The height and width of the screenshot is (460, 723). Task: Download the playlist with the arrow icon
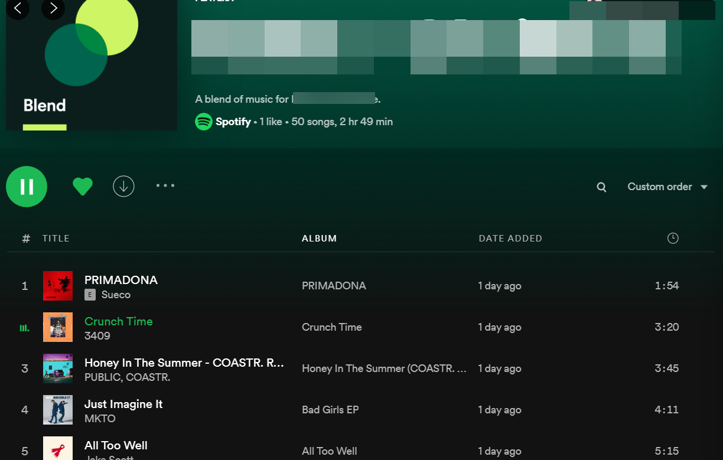[123, 187]
